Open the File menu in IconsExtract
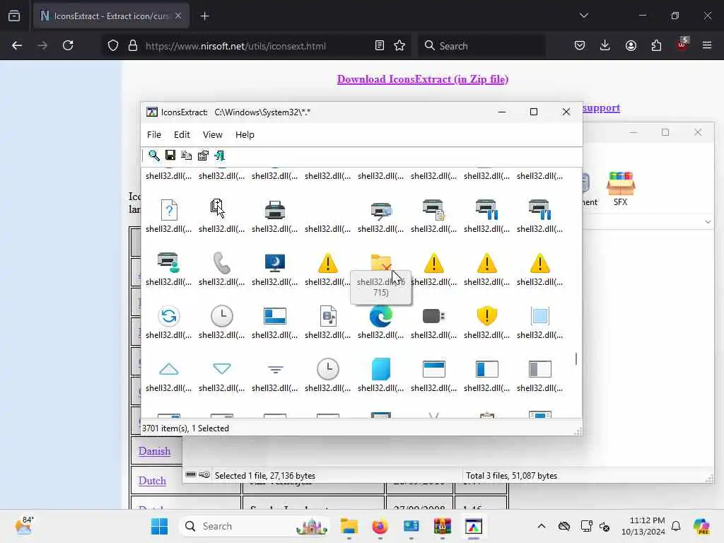This screenshot has height=543, width=724. pyautogui.click(x=154, y=134)
